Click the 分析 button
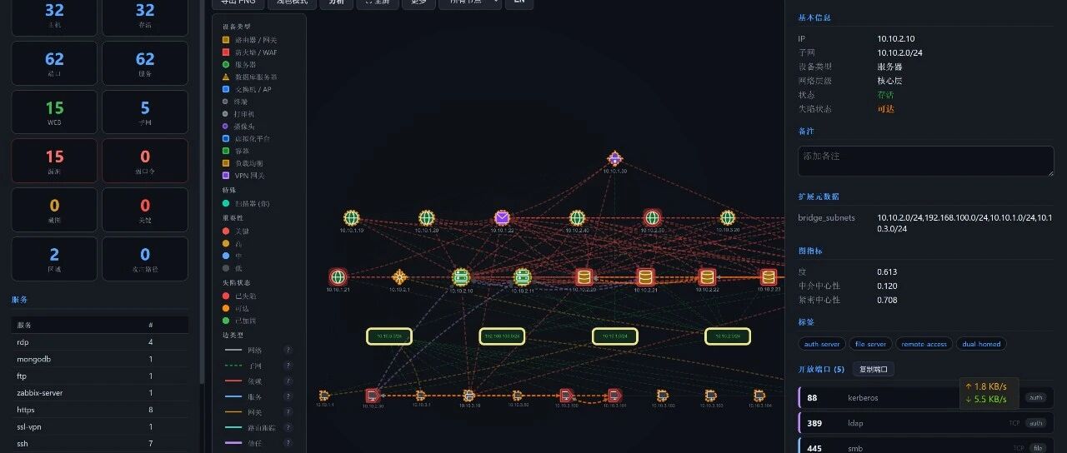Image resolution: width=1067 pixels, height=453 pixels. (336, 2)
